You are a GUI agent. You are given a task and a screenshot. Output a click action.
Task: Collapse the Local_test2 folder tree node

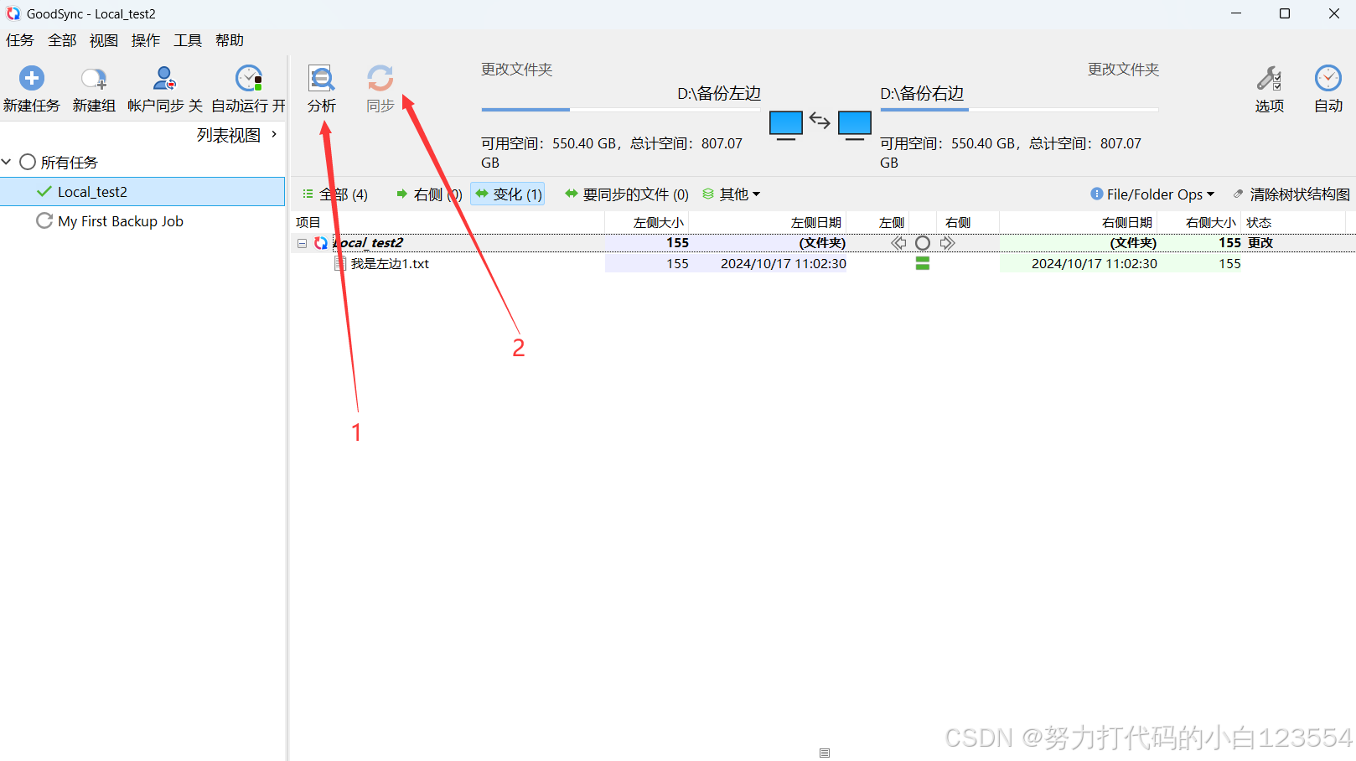(x=302, y=243)
